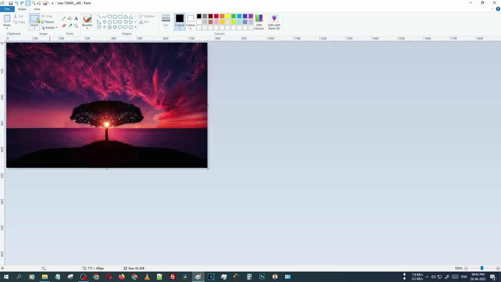
Task: Open FileZilla from the taskbar
Action: [x=173, y=277]
